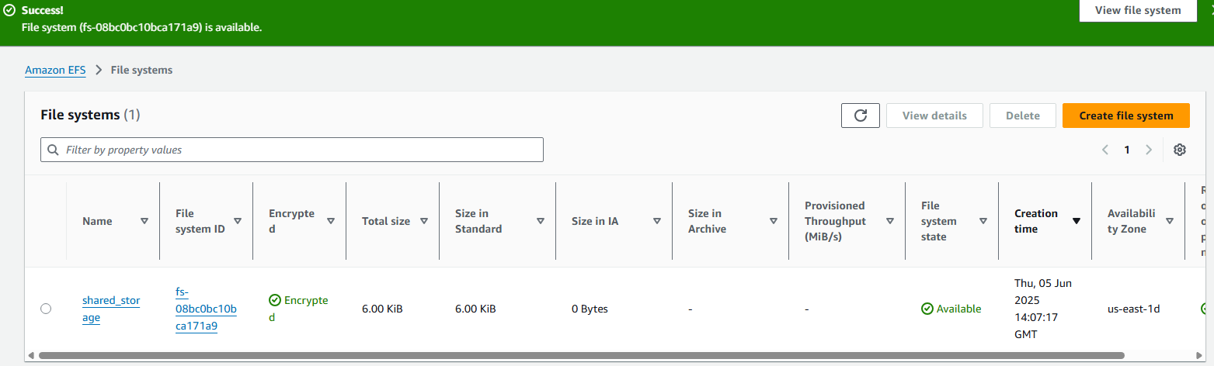Click the File systems breadcrumb text

pyautogui.click(x=141, y=70)
